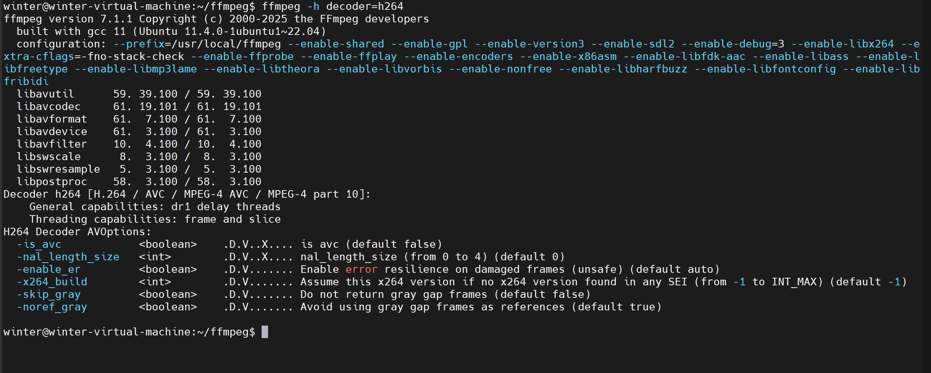
Task: Click the -noref_gray option name
Action: (52, 307)
